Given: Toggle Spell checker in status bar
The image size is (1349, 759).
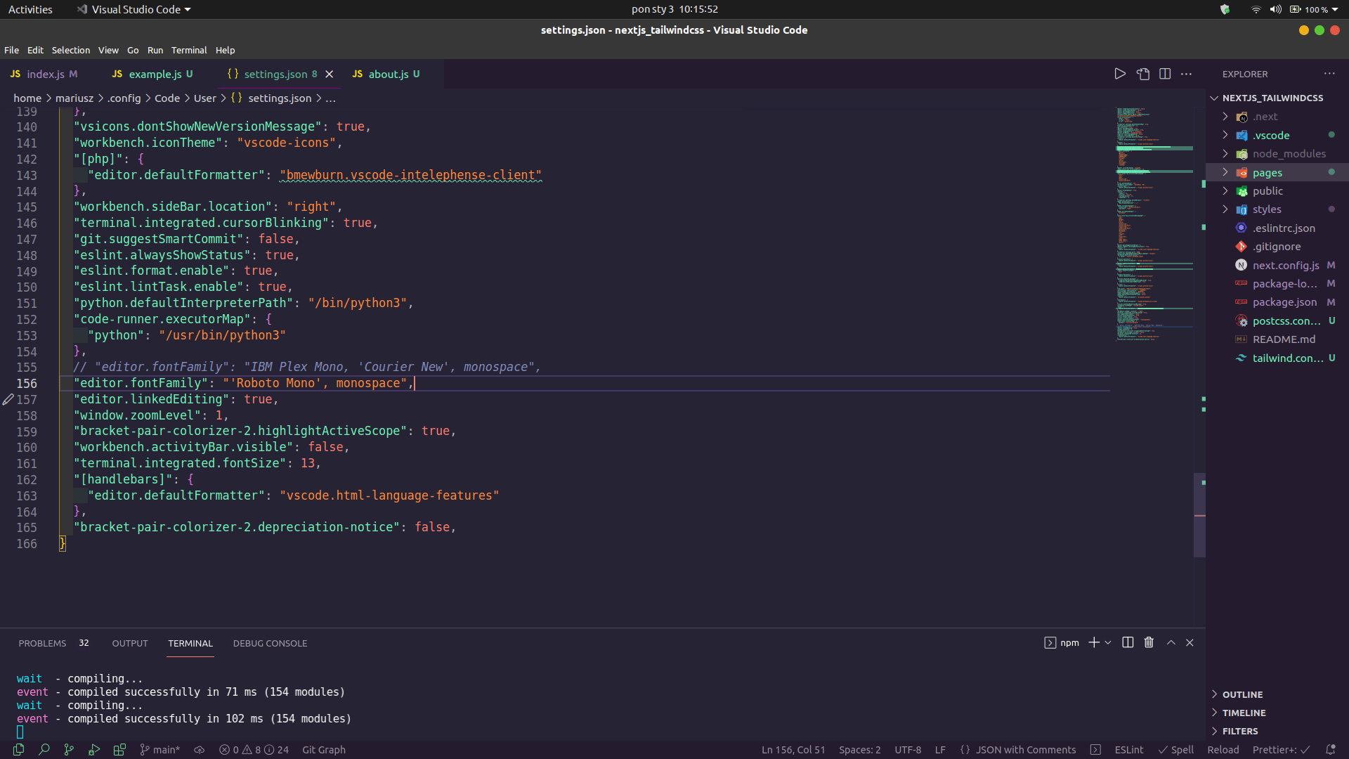Looking at the screenshot, I should [1175, 750].
